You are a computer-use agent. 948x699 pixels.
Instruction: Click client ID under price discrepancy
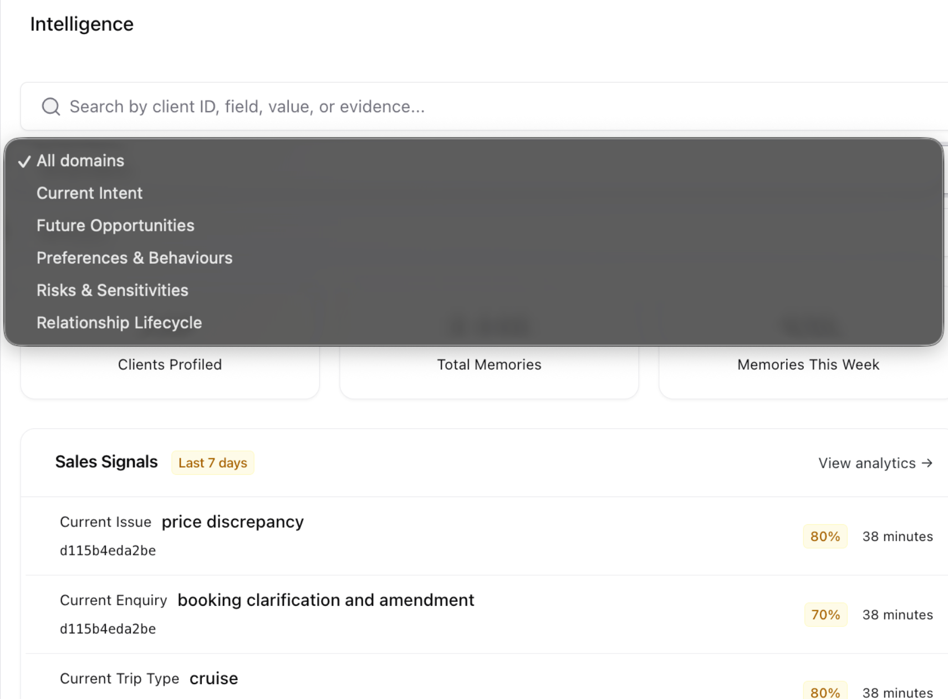(x=108, y=551)
